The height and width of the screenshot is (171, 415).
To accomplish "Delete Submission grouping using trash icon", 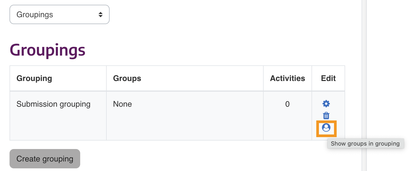I will [x=326, y=115].
